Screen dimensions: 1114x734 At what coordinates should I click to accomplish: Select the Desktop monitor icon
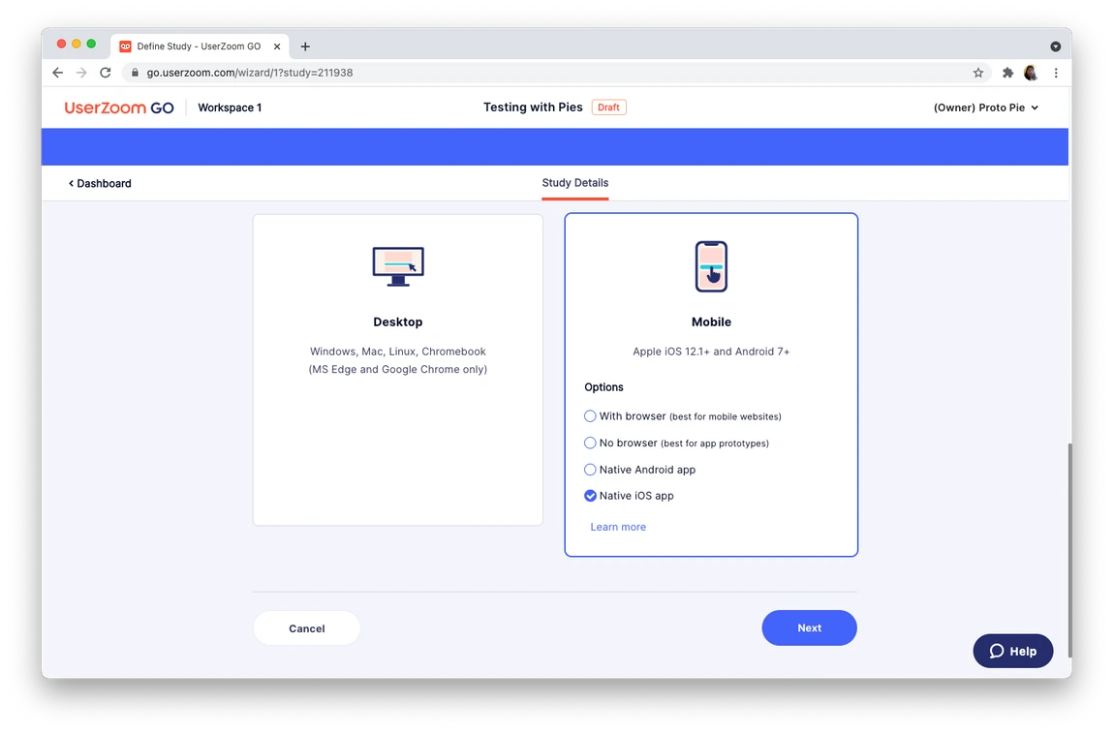(398, 266)
